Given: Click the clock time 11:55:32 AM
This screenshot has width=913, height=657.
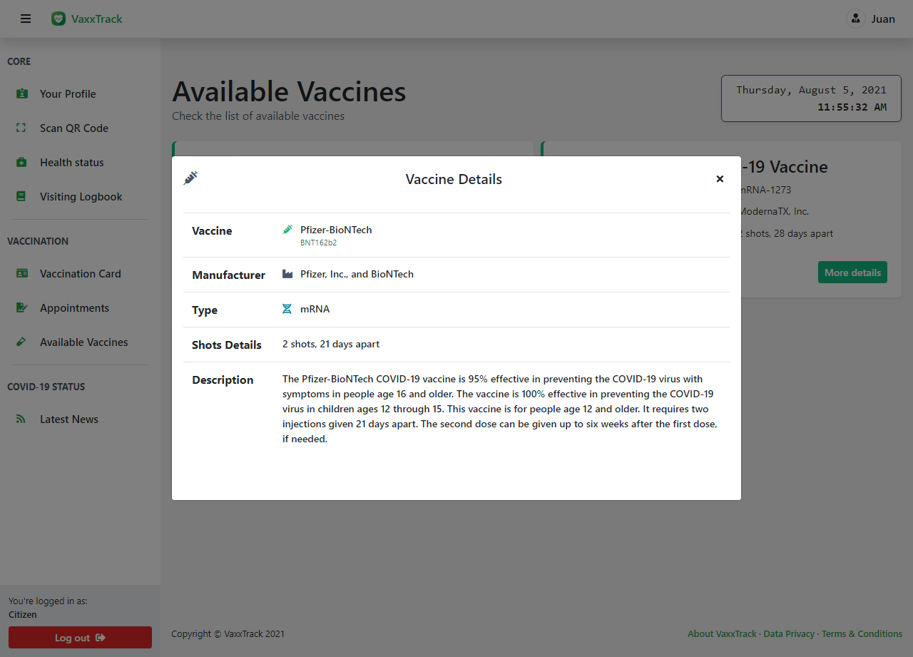Looking at the screenshot, I should coord(852,107).
